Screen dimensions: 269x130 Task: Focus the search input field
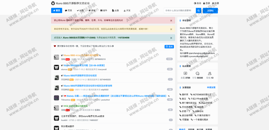pyautogui.click(x=180, y=11)
